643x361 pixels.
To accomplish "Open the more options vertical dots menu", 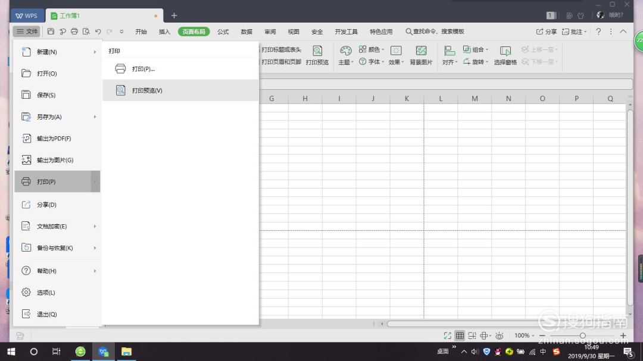I will coord(611,32).
